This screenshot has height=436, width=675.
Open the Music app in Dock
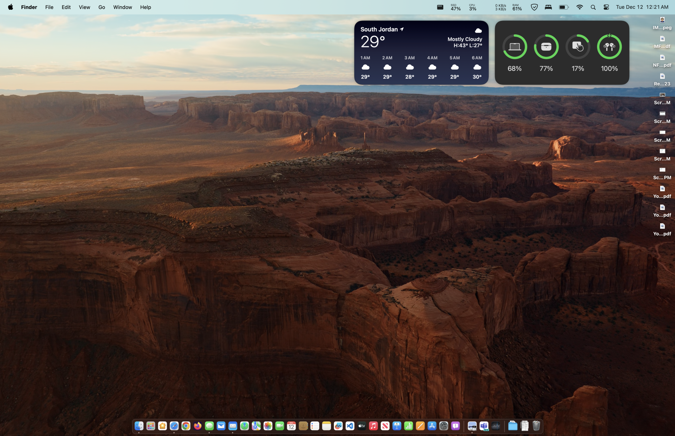pyautogui.click(x=373, y=426)
